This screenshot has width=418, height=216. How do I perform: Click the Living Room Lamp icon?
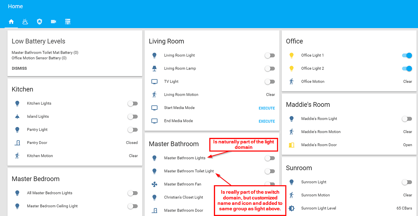pos(154,68)
